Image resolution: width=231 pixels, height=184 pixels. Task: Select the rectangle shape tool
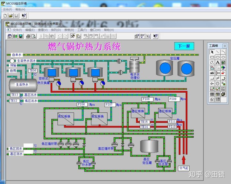[x=212, y=57]
